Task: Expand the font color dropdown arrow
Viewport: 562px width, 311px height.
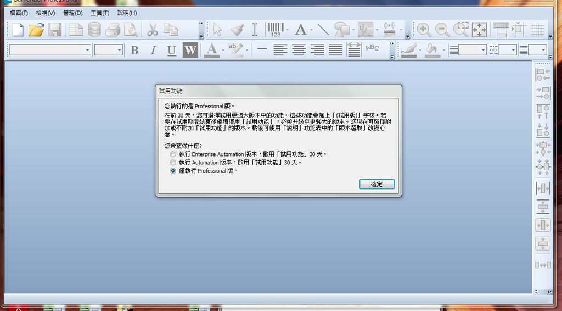Action: point(223,50)
